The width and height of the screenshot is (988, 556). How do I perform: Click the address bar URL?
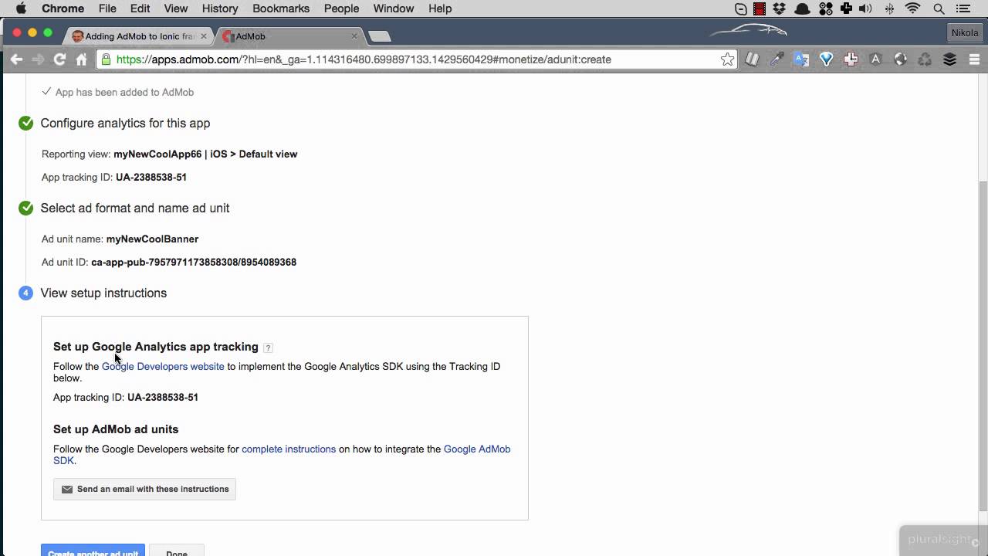point(364,59)
